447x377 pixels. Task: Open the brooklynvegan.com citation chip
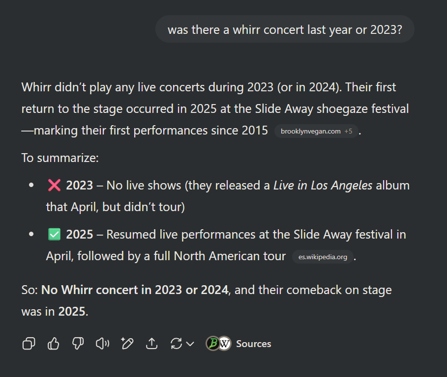(316, 131)
